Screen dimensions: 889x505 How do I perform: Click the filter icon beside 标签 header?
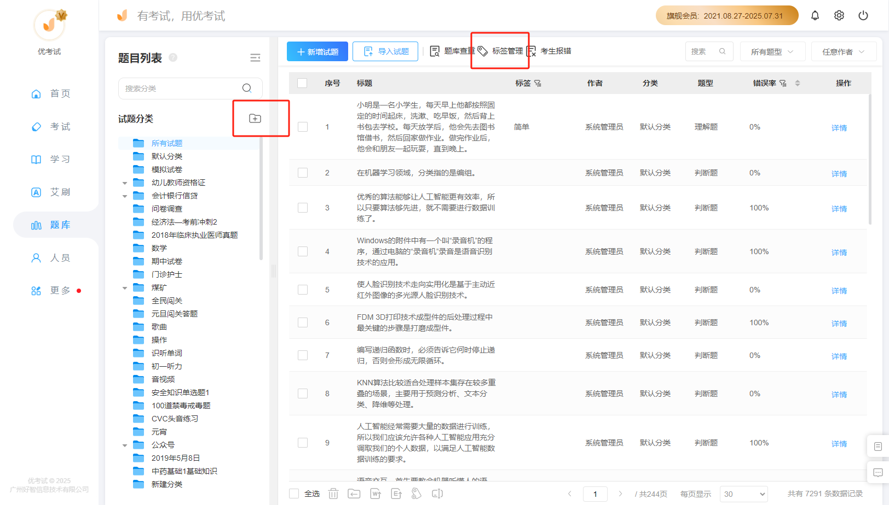point(538,83)
